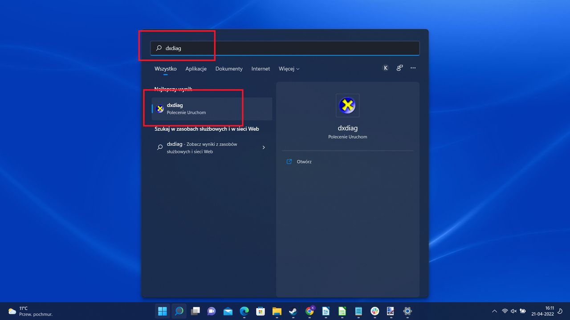Toggle Task View on the taskbar
The width and height of the screenshot is (570, 320).
[x=195, y=311]
